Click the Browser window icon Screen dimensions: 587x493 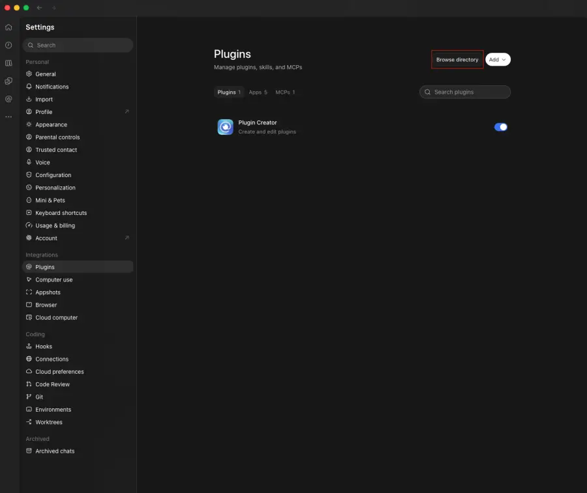[29, 305]
